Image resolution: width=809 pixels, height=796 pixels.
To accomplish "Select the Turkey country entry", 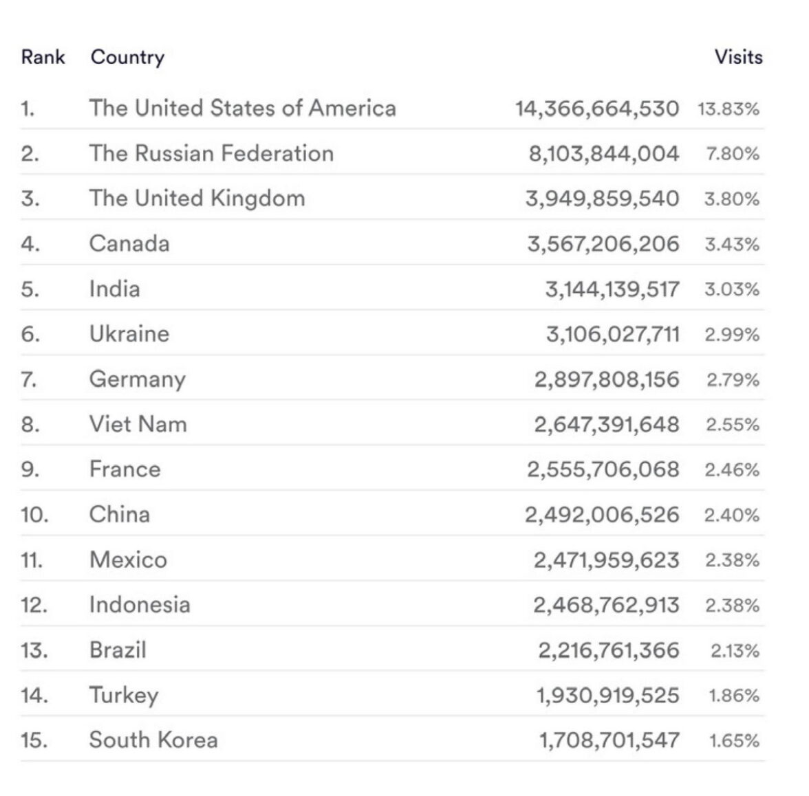I will point(124,695).
